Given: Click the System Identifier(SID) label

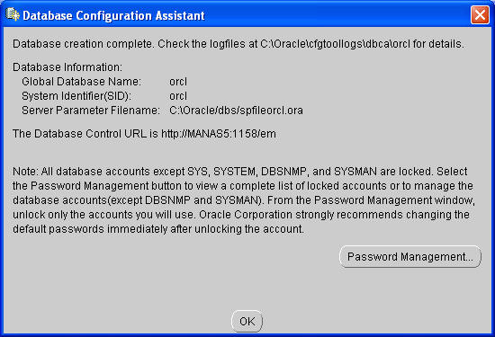Looking at the screenshot, I should click(x=76, y=96).
